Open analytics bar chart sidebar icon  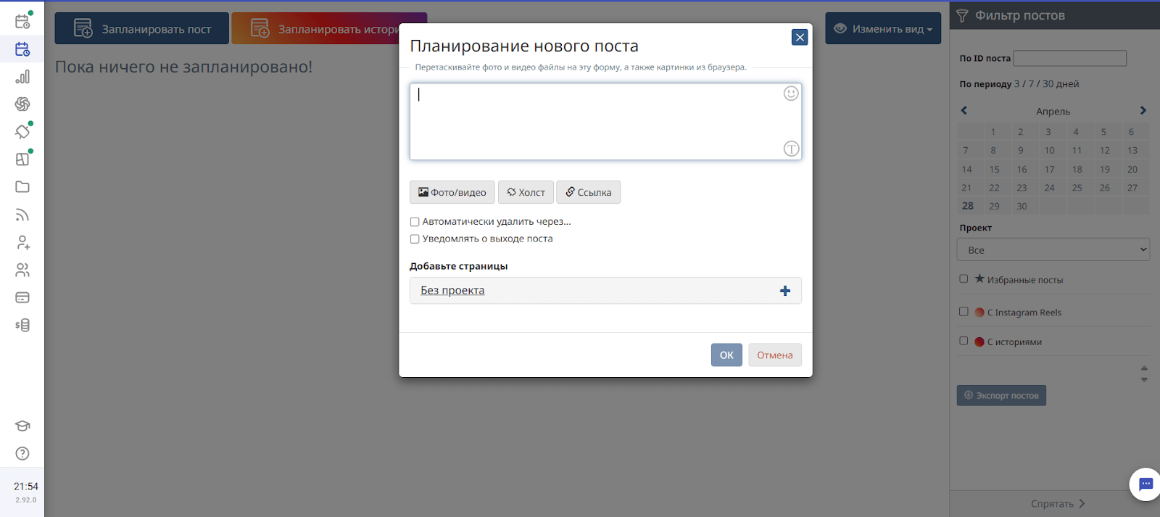22,77
